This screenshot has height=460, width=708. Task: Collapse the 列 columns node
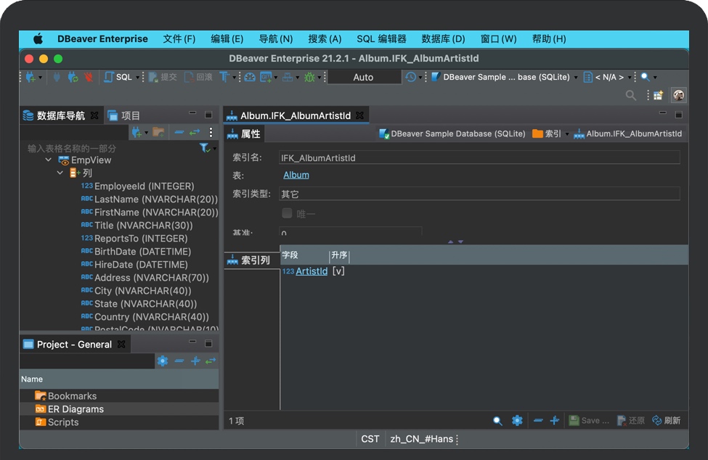pos(60,173)
